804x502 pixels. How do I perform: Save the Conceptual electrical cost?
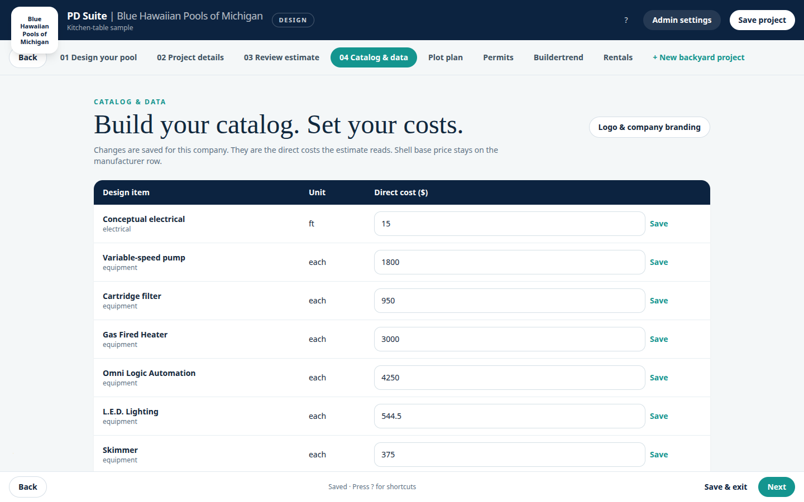[659, 224]
